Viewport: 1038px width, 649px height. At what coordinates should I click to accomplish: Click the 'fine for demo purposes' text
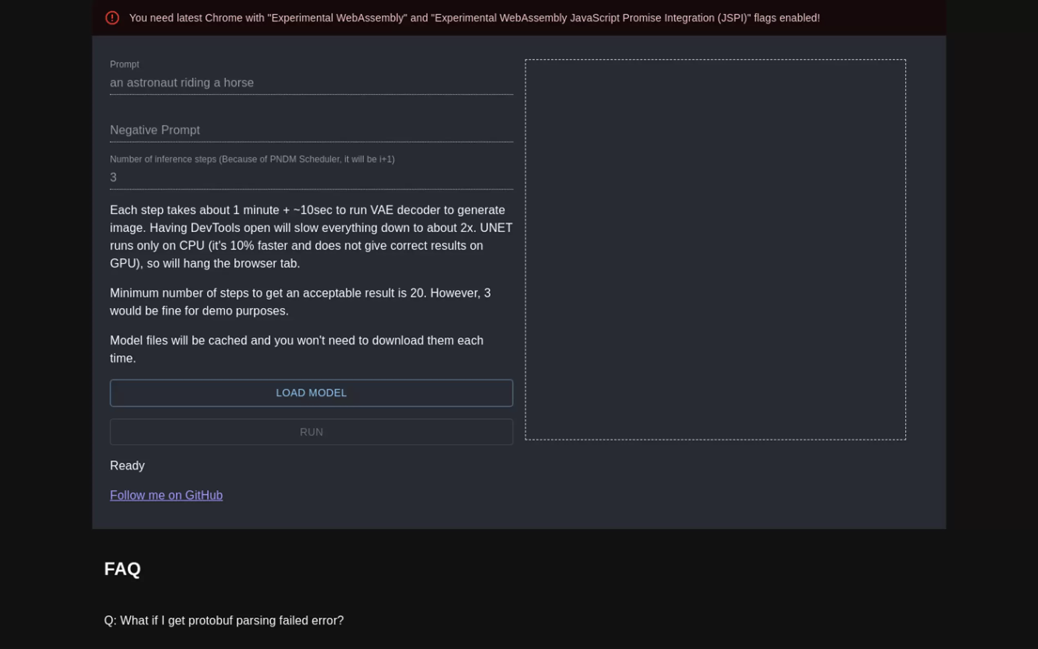click(x=223, y=311)
